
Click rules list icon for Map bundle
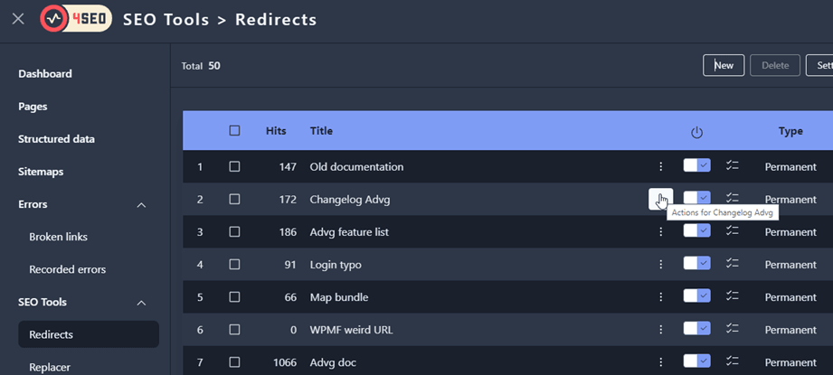[733, 297]
